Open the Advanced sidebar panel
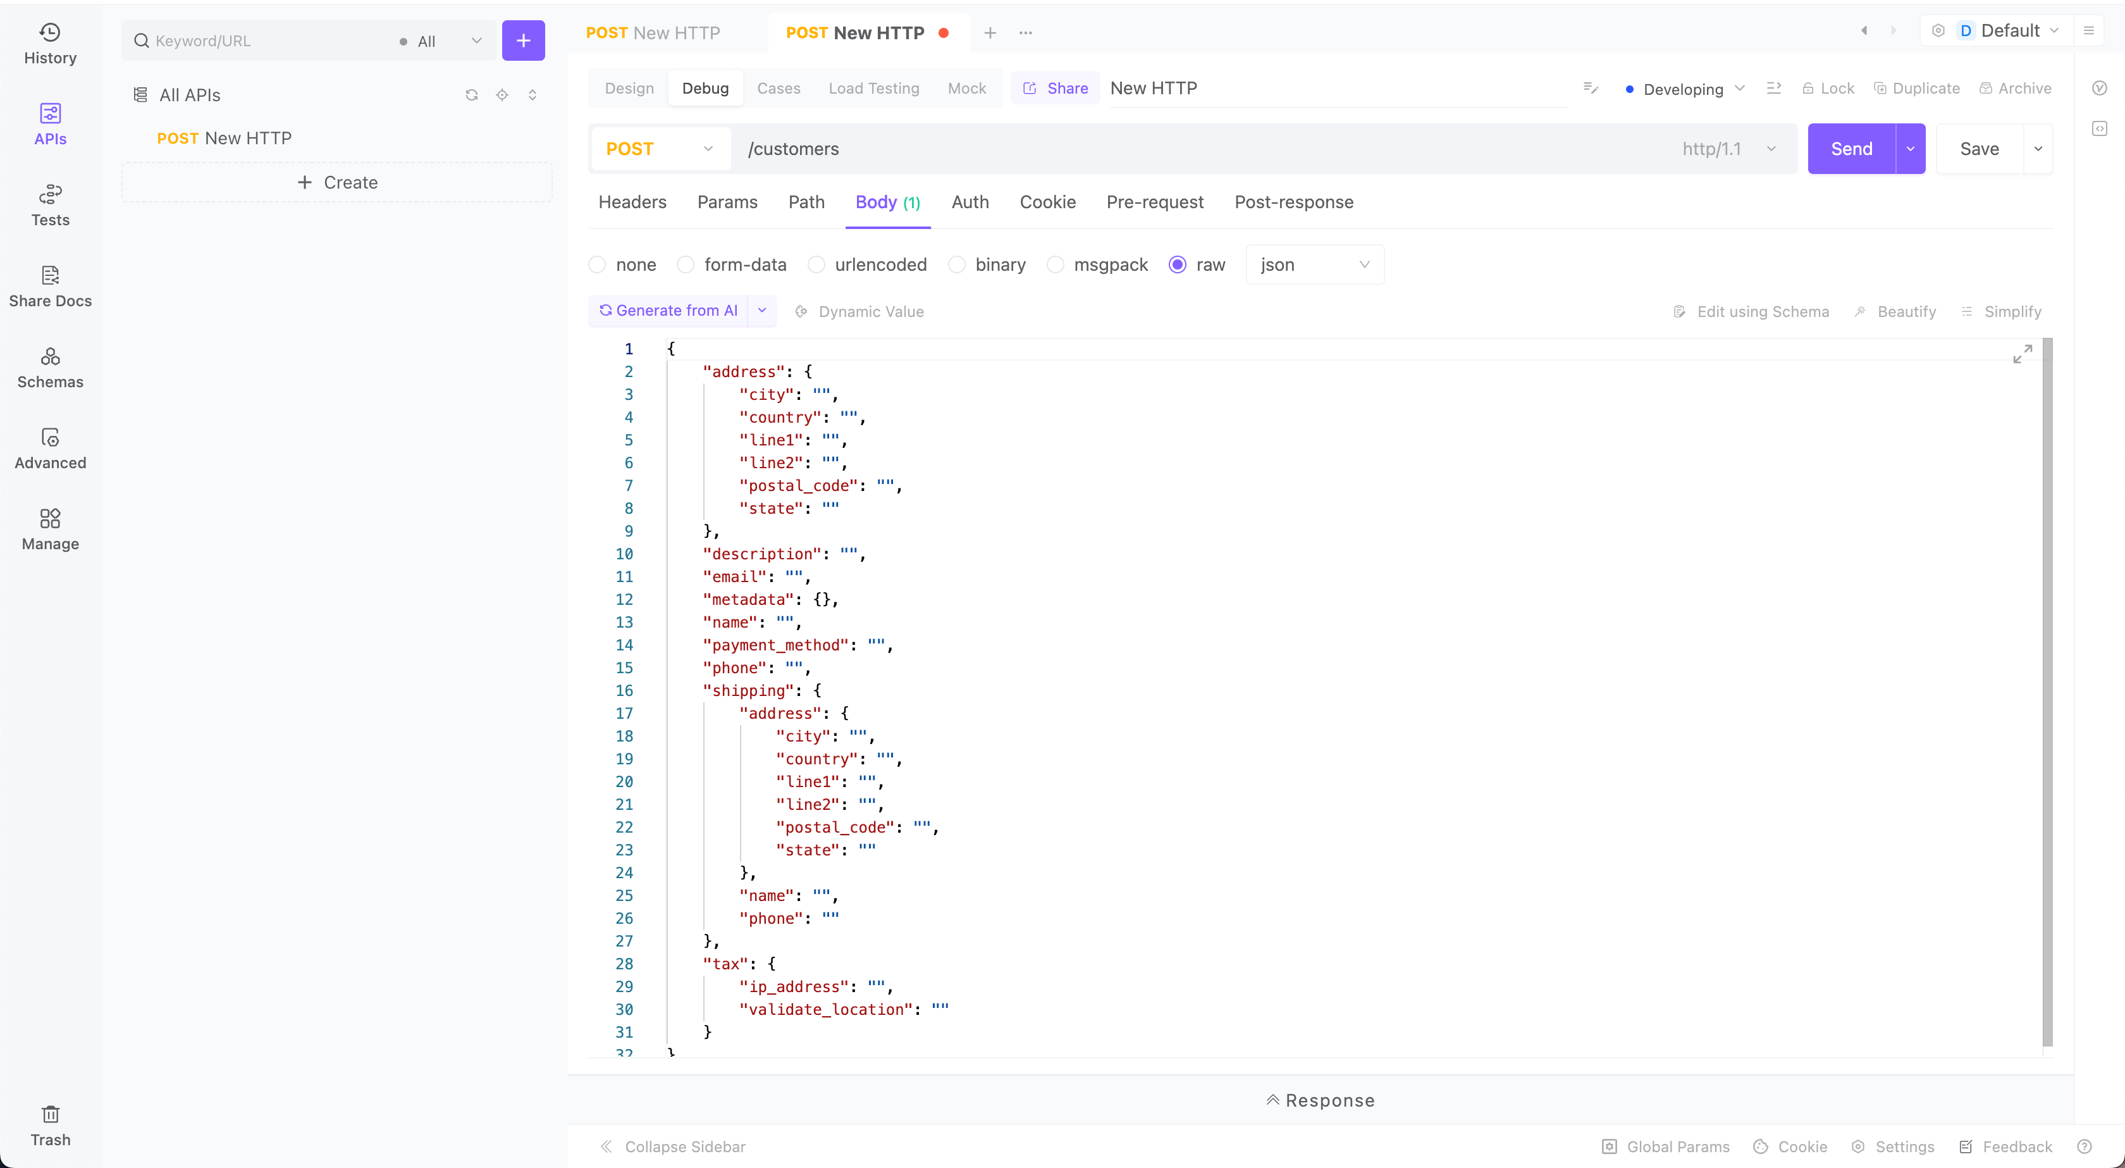This screenshot has width=2125, height=1168. [51, 448]
